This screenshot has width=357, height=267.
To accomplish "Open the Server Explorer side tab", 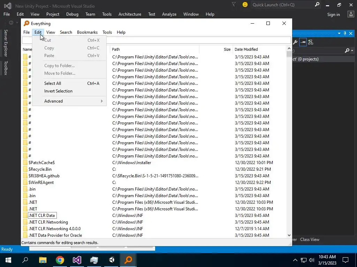I will pos(6,43).
